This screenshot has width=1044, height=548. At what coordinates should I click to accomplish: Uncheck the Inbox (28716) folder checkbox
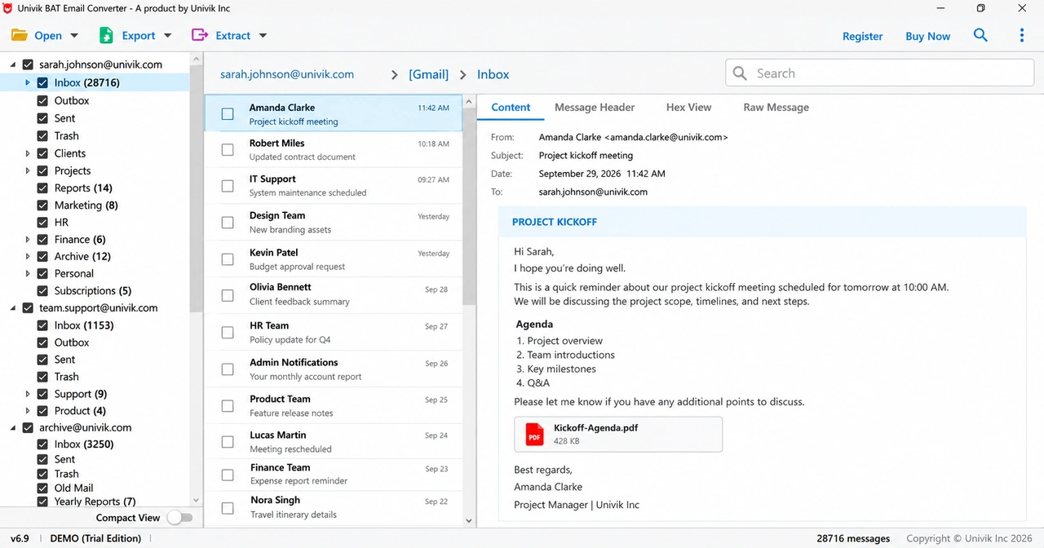pos(42,82)
